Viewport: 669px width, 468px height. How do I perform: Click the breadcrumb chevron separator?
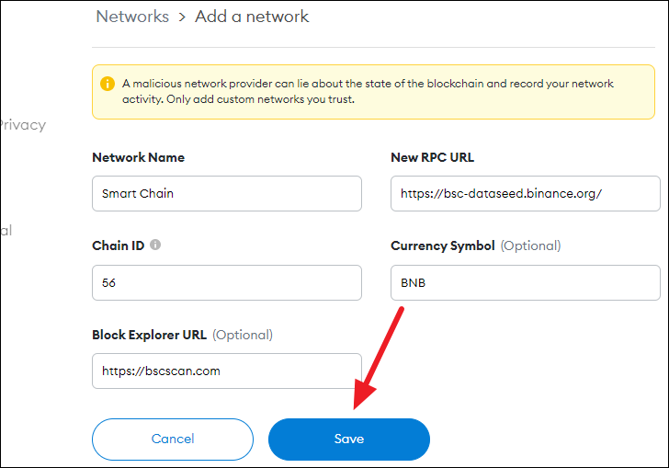(x=182, y=17)
